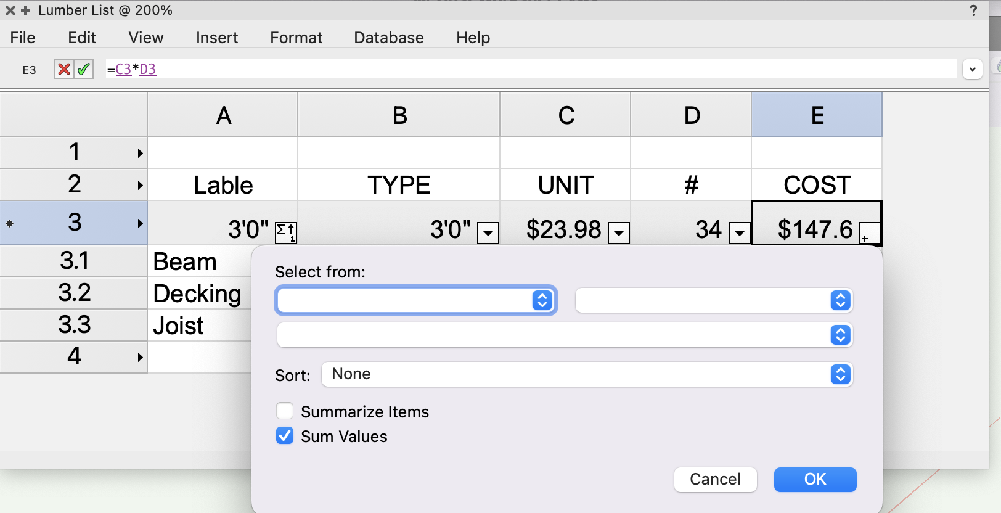1001x513 pixels.
Task: Open the Insert menu
Action: (x=217, y=38)
